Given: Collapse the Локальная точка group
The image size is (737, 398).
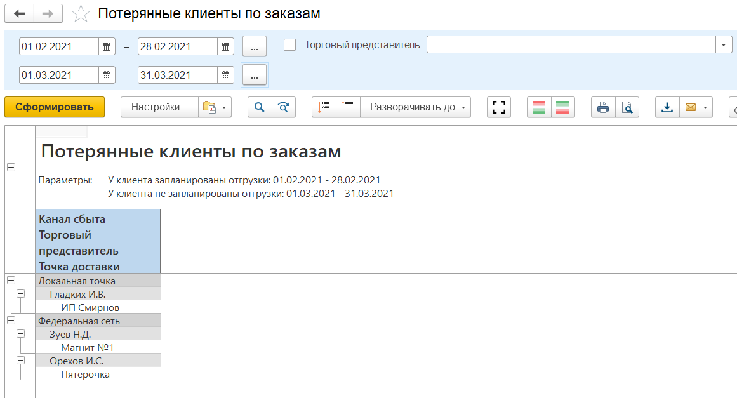Looking at the screenshot, I should (x=11, y=281).
